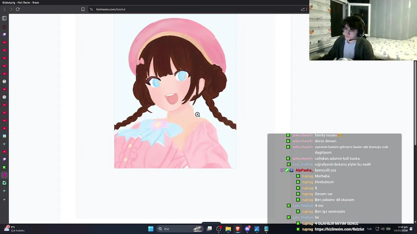Switch to Brave browser in taskbar

point(238,229)
